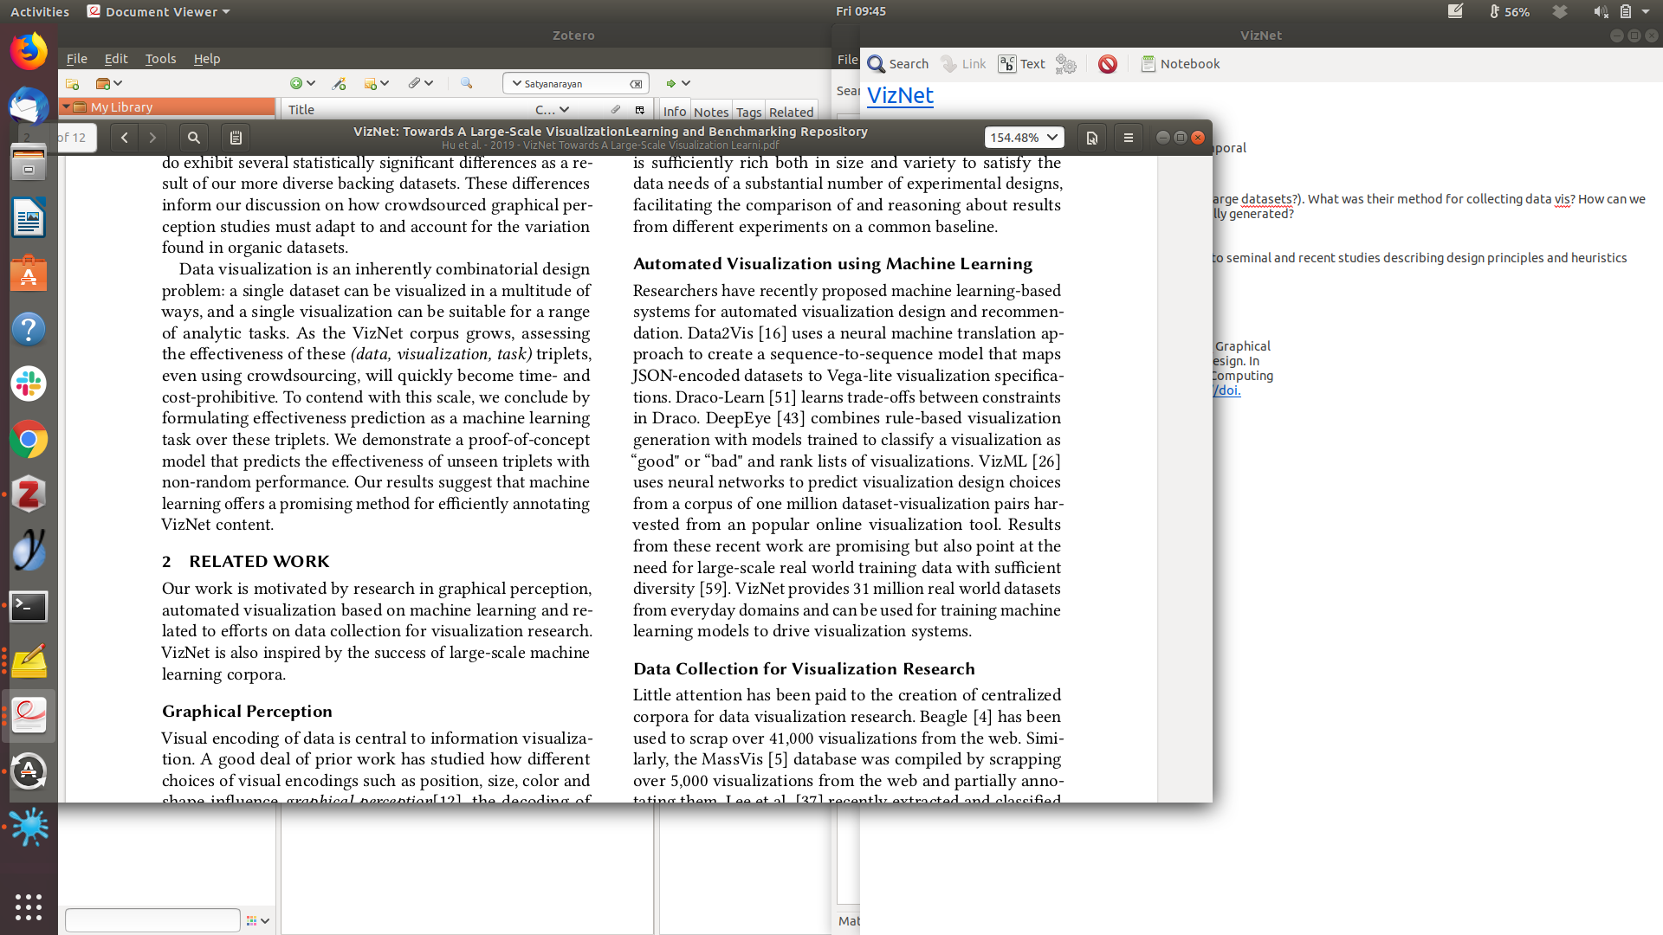Screen dimensions: 1663x935
Task: Toggle Text formatting button in Zim toolbar
Action: [1022, 64]
